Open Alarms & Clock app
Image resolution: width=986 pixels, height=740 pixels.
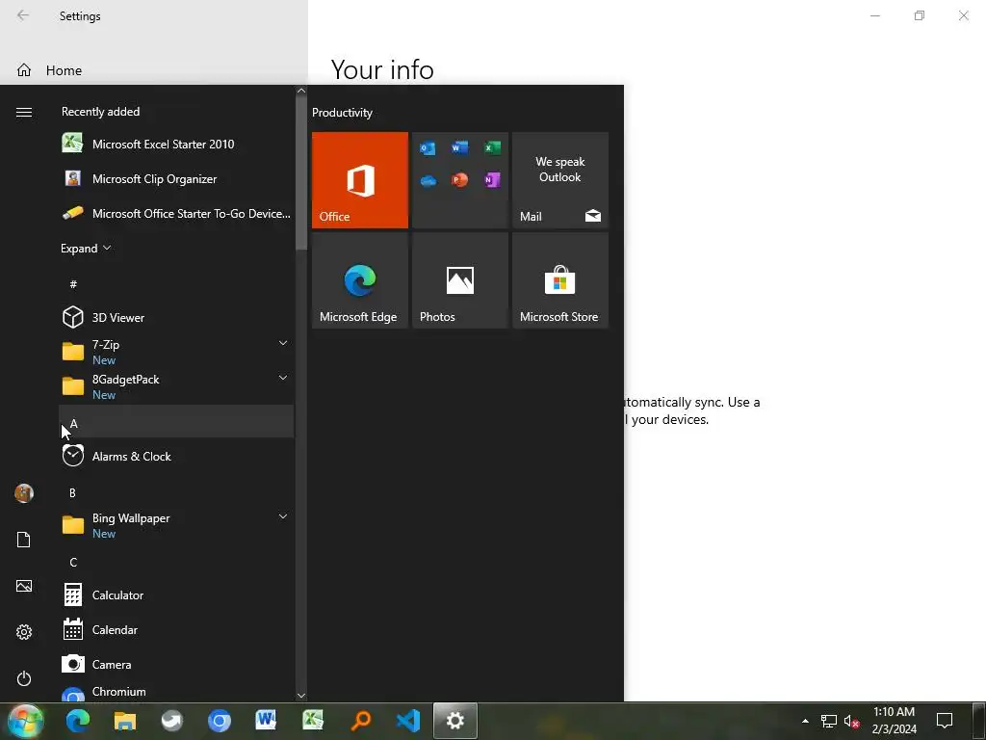point(176,456)
